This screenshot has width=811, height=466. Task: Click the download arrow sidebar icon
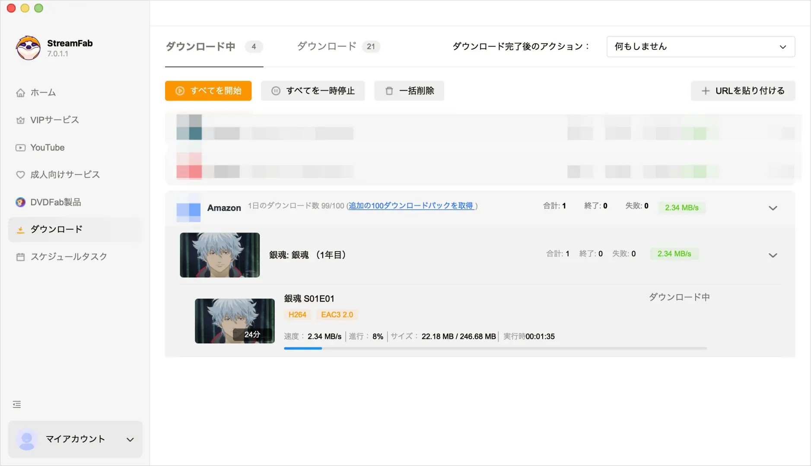(20, 230)
